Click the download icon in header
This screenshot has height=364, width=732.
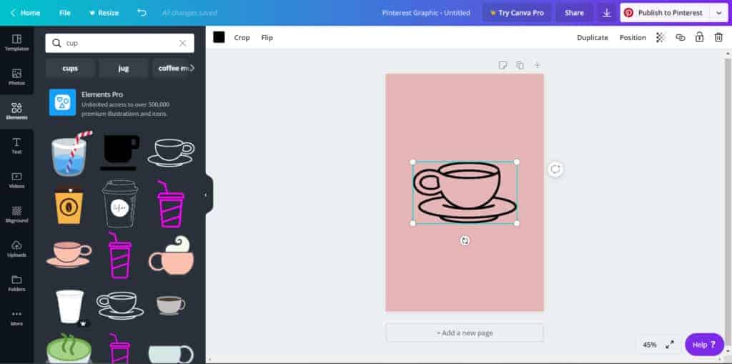606,13
